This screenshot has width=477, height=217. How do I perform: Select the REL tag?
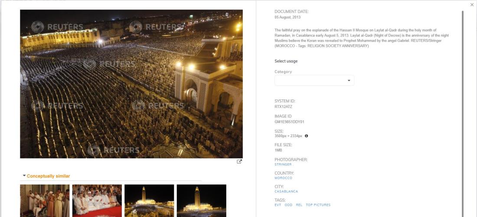click(x=299, y=205)
